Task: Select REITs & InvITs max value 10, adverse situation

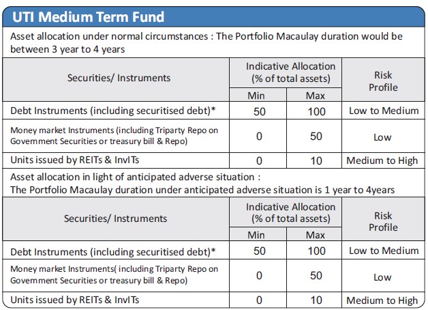Action: [x=316, y=300]
